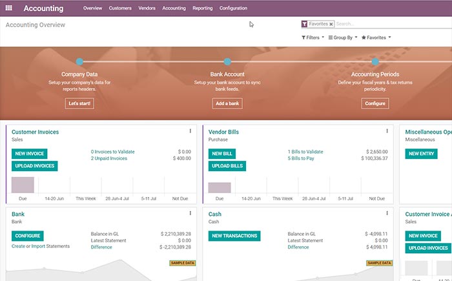
Task: Open Vendor Bills three-dot menu
Action: click(387, 130)
